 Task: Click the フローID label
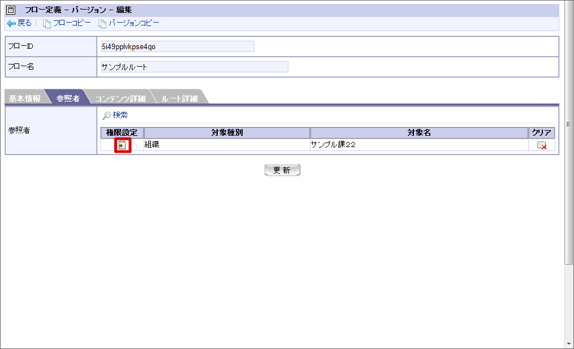point(20,46)
